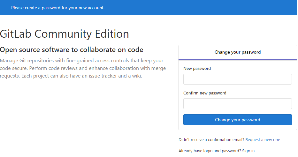298x157 pixels.
Task: Click the 'Confirm new password' field label
Action: tap(205, 93)
